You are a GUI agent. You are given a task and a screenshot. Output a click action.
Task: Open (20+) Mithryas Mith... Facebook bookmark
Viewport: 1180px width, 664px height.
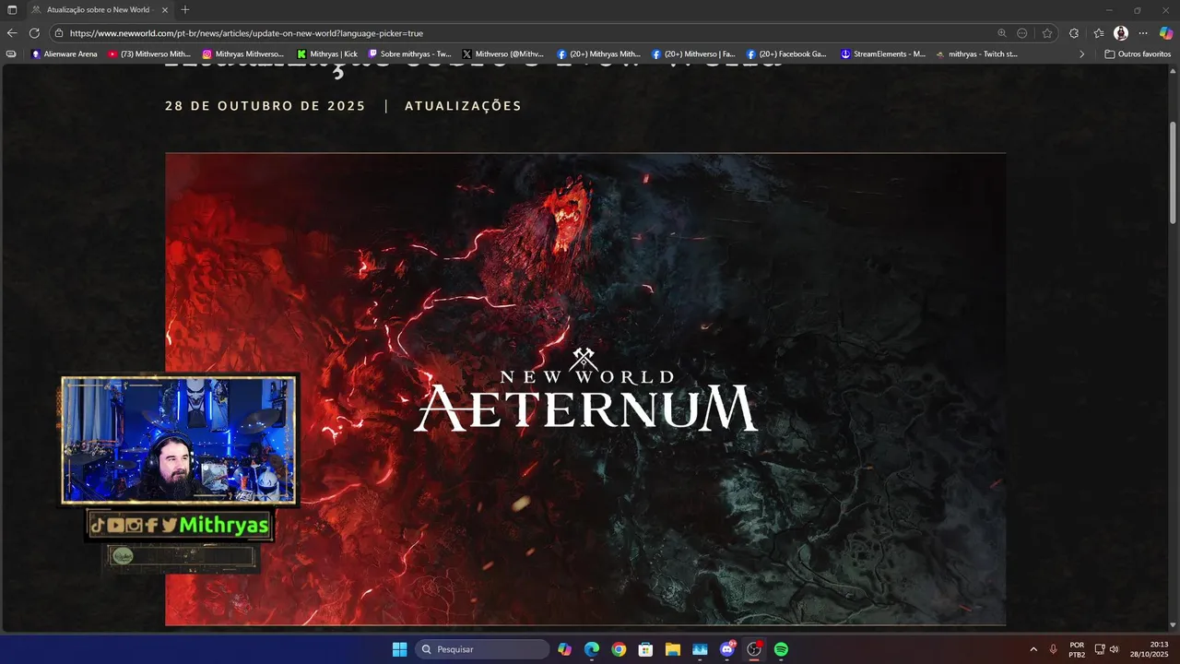point(598,54)
